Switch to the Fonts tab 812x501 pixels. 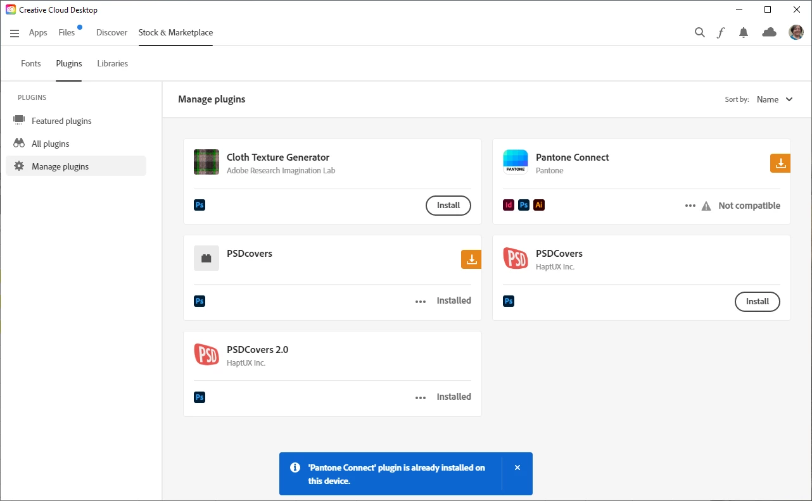(31, 63)
